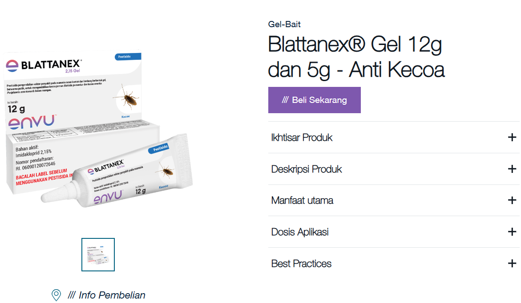Click the plus icon beside Dosis Aplikasi
The width and height of the screenshot is (521, 303).
coord(513,232)
